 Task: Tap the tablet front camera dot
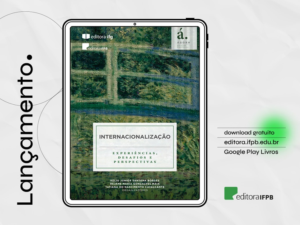point(134,24)
